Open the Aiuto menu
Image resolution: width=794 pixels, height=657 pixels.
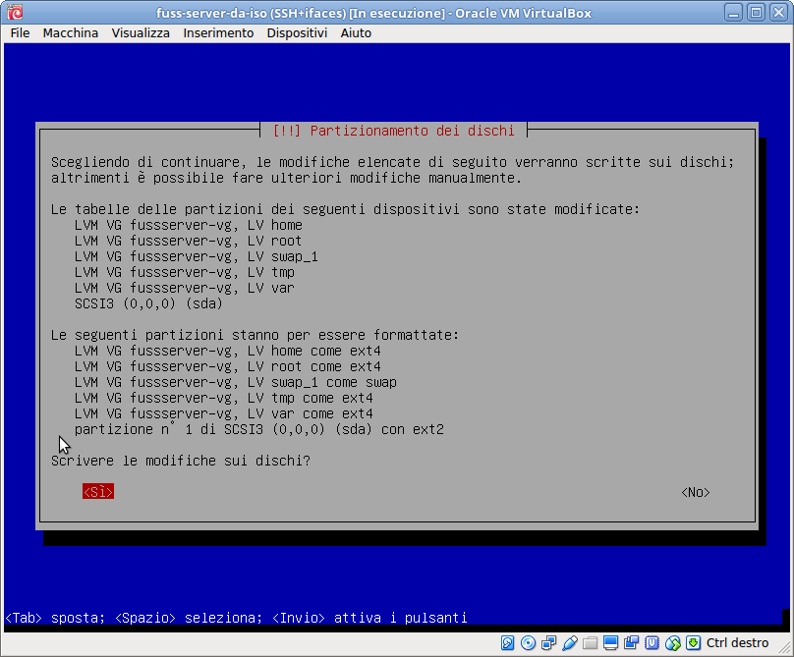(356, 33)
